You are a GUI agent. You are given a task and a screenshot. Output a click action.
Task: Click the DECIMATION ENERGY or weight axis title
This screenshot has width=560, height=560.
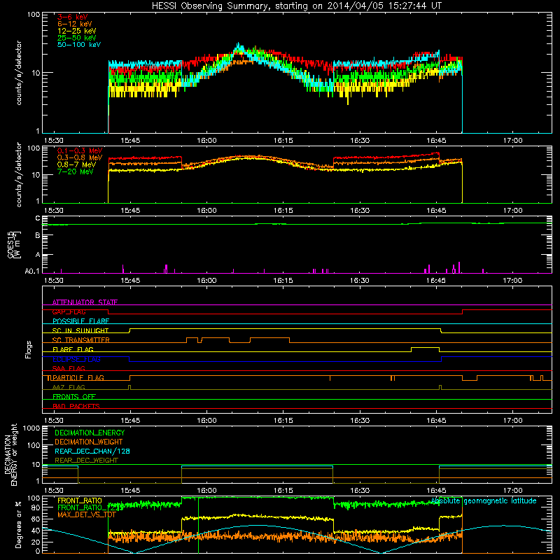(x=10, y=454)
